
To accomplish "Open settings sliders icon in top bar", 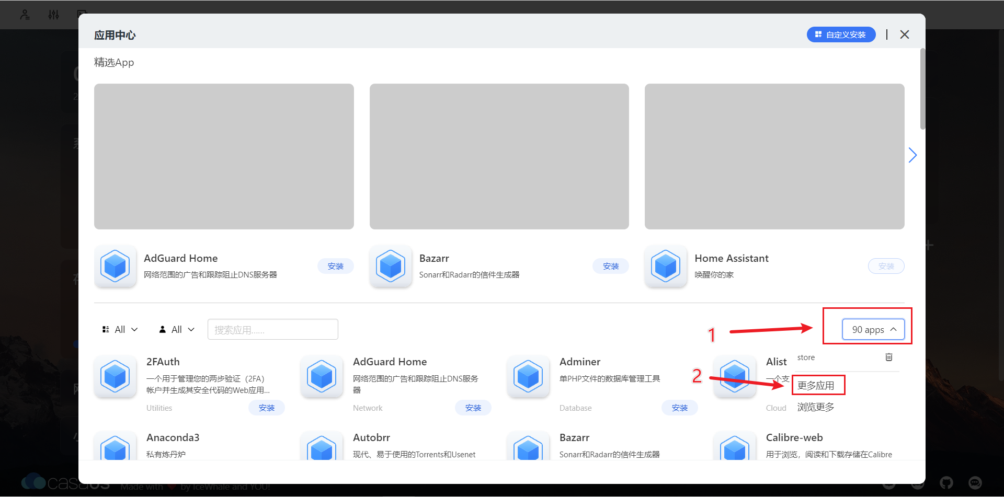I will 53,15.
